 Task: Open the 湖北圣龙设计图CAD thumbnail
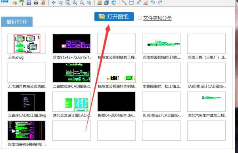[x=71, y=102]
